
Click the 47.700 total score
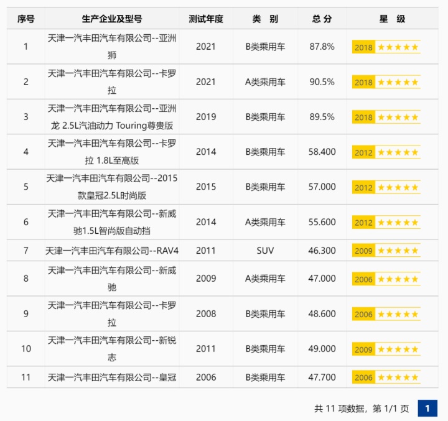pos(322,377)
